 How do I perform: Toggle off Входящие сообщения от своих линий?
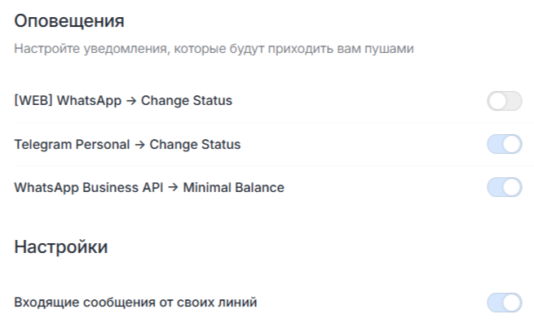point(504,303)
